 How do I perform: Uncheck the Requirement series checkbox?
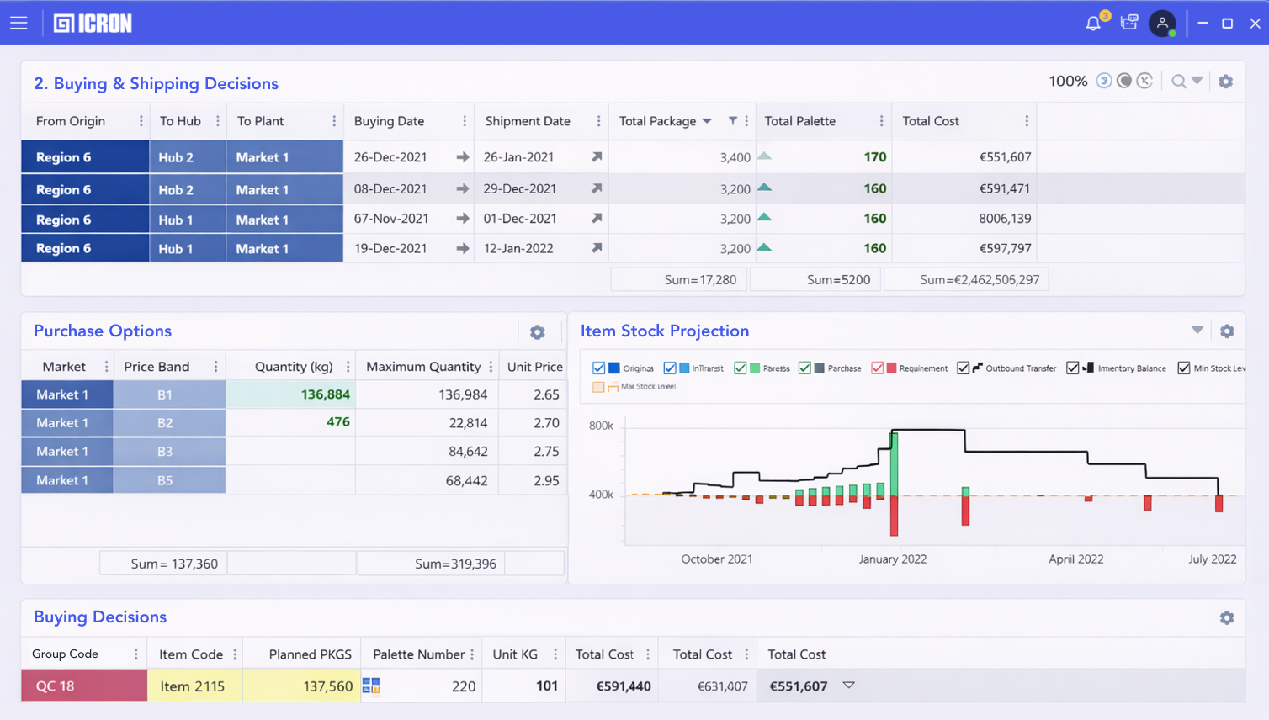[877, 368]
